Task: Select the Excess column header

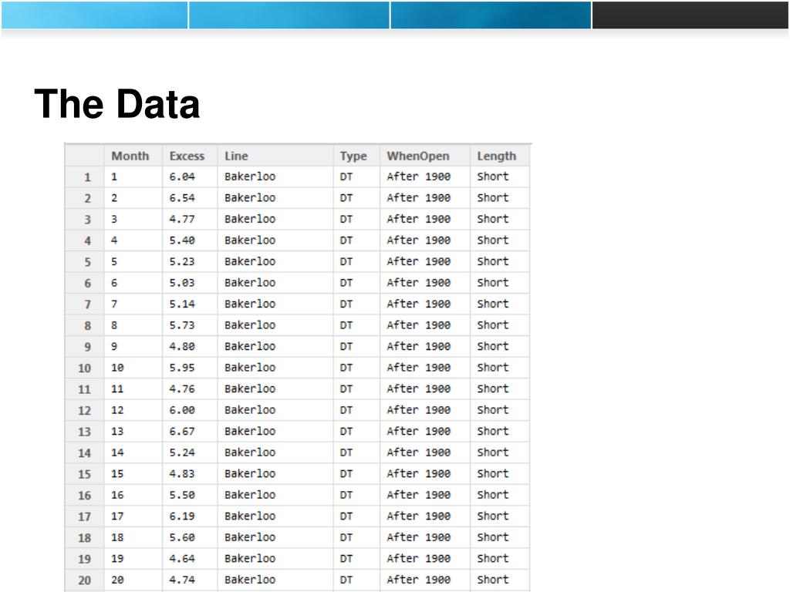Action: (190, 156)
